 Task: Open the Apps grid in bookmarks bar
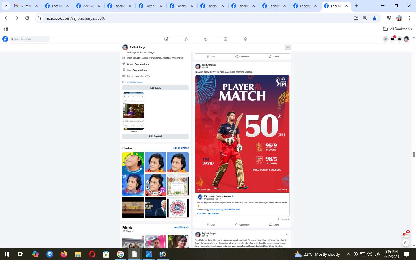6,29
